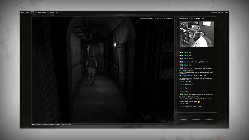The width and height of the screenshot is (249, 140).
Task: Click the blue badge beside the '!site' message
Action: [x=182, y=59]
